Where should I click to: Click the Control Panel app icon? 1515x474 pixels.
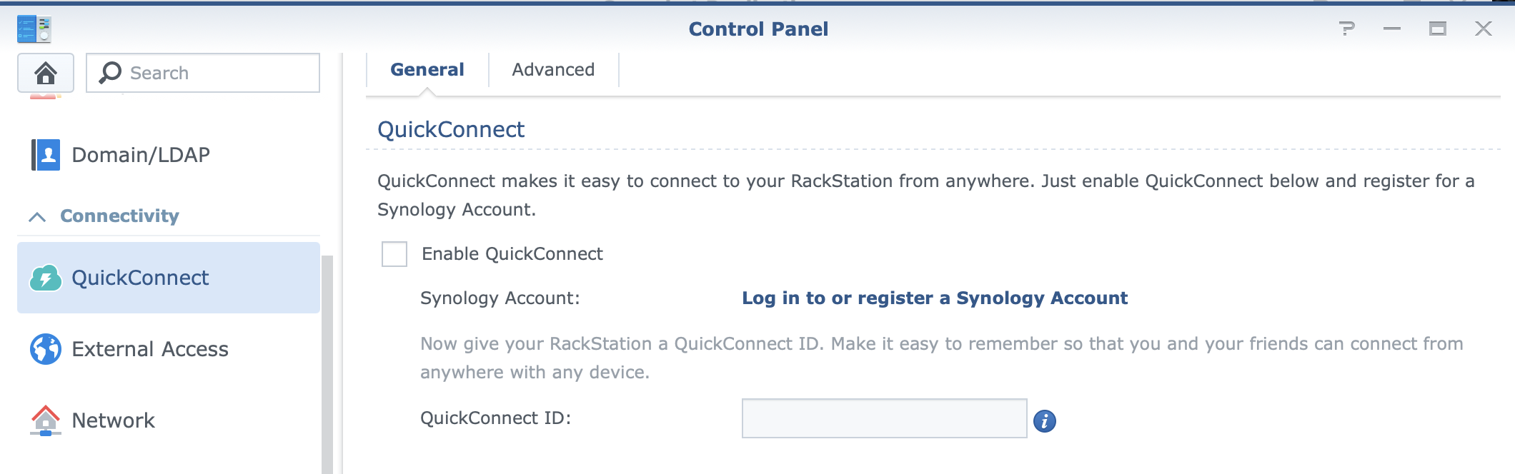[x=34, y=29]
